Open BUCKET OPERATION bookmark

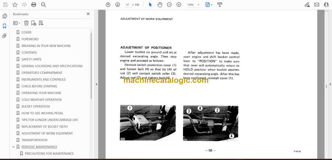point(35,107)
